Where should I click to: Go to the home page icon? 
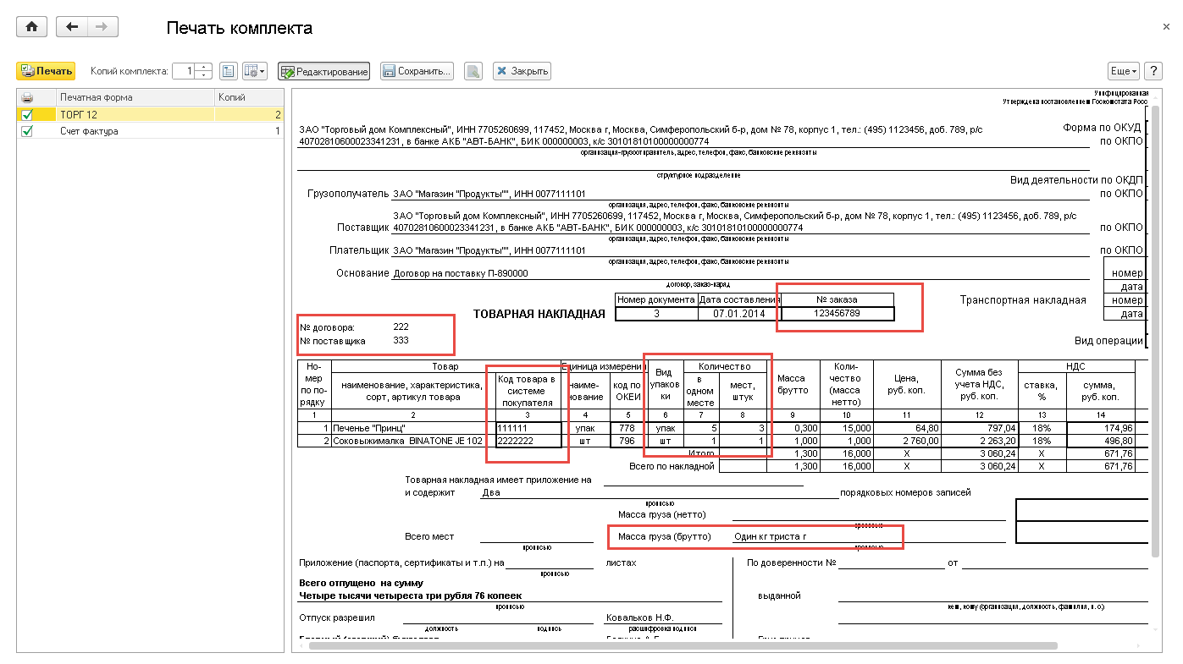tap(32, 27)
